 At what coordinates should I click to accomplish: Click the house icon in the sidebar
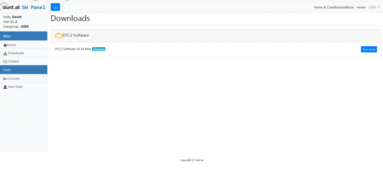[5, 45]
